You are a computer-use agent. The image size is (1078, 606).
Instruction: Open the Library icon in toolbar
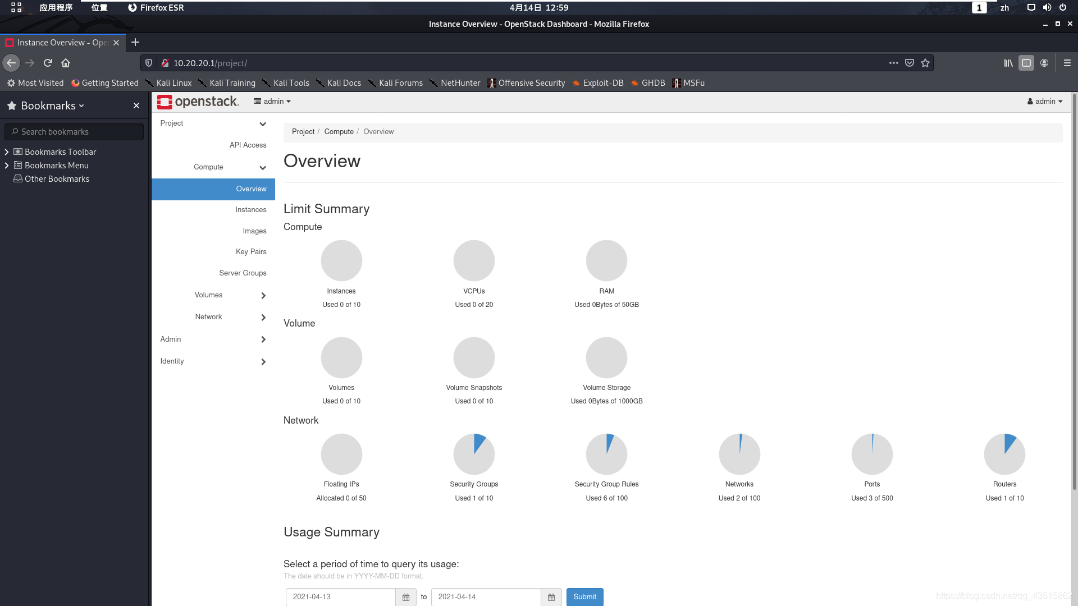[1008, 63]
